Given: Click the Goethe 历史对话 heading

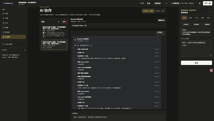Looking at the screenshot, I should pyautogui.click(x=77, y=19).
